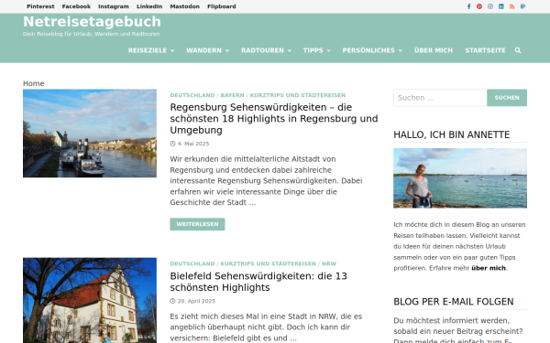Open the Instagram icon in top-right social bar

pos(490,6)
